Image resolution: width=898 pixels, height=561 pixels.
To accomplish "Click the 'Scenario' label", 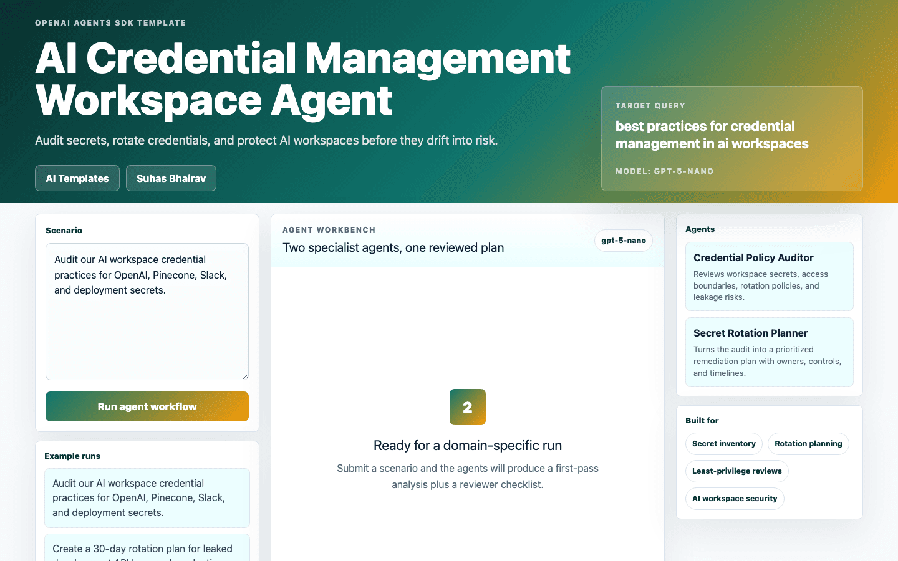I will pyautogui.click(x=64, y=231).
